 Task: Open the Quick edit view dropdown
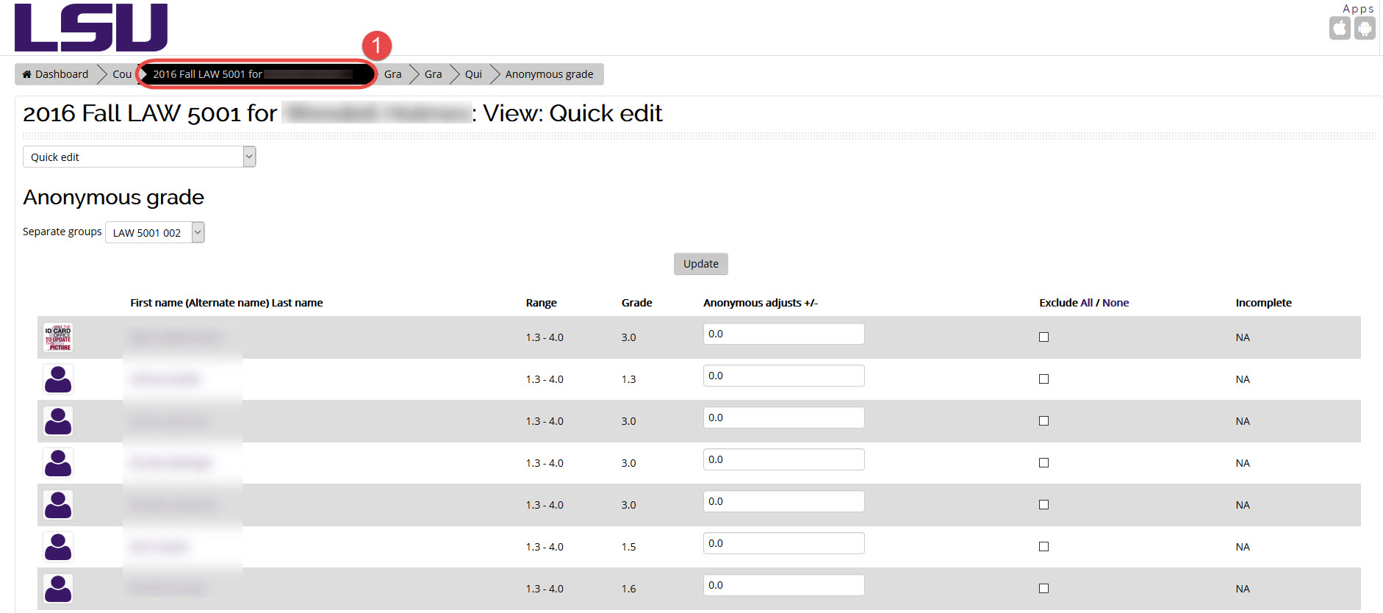pyautogui.click(x=140, y=157)
